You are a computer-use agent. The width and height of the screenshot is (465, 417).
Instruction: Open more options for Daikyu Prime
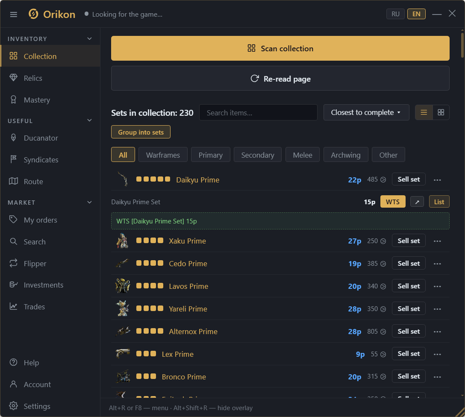pyautogui.click(x=437, y=180)
